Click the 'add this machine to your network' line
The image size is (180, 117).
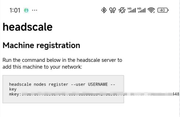coord(42,67)
